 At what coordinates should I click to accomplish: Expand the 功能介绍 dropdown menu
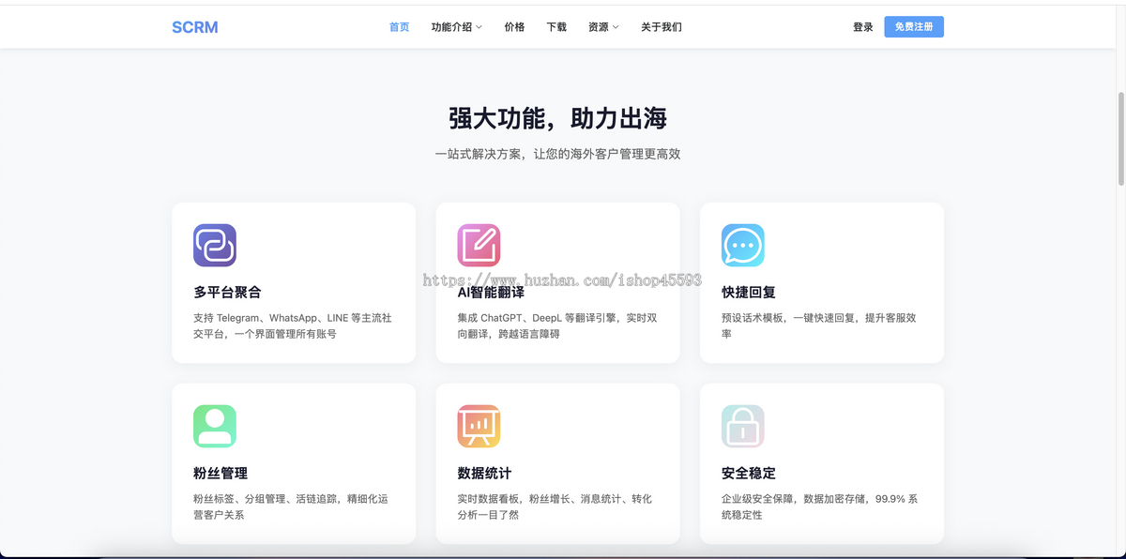(457, 27)
